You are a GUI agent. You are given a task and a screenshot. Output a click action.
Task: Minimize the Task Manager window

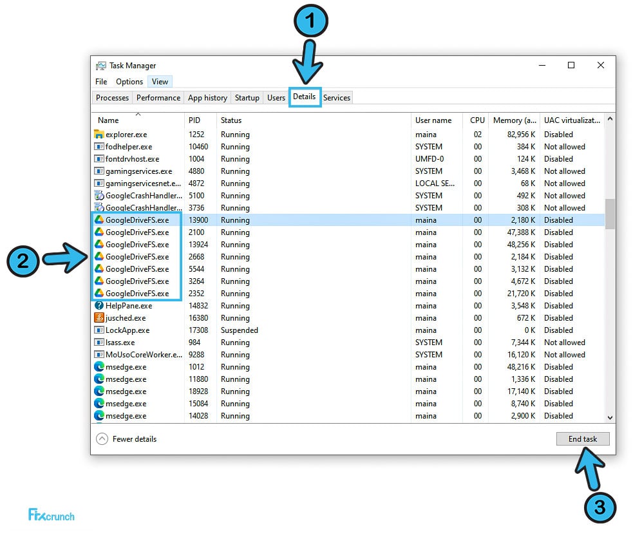(542, 65)
